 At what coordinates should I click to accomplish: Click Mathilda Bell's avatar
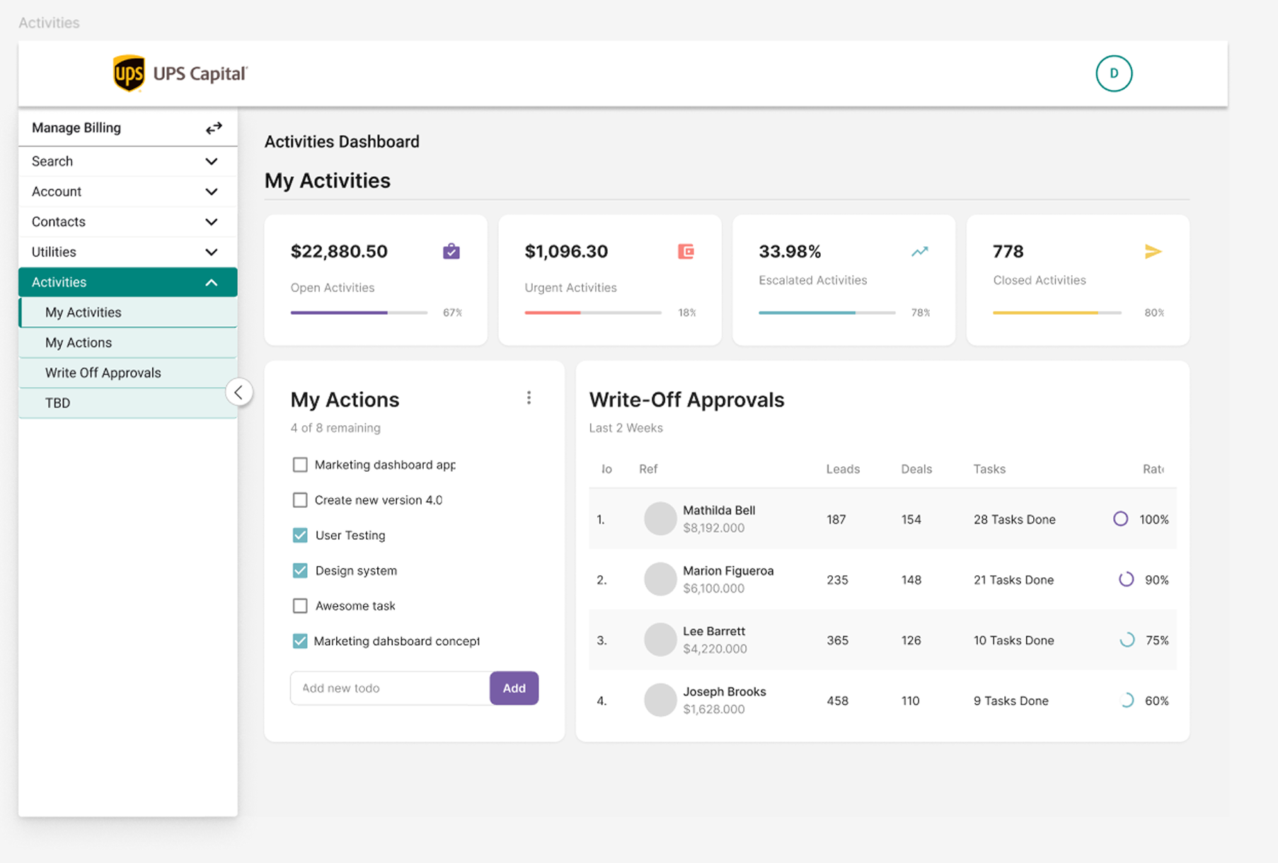click(x=660, y=519)
